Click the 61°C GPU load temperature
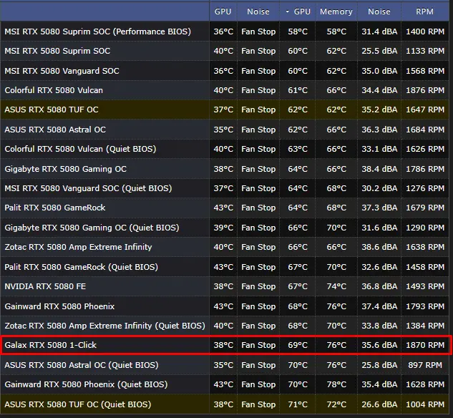The width and height of the screenshot is (453, 418). [x=298, y=90]
